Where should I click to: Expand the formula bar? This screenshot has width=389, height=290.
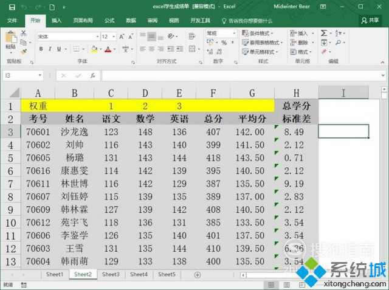click(383, 75)
